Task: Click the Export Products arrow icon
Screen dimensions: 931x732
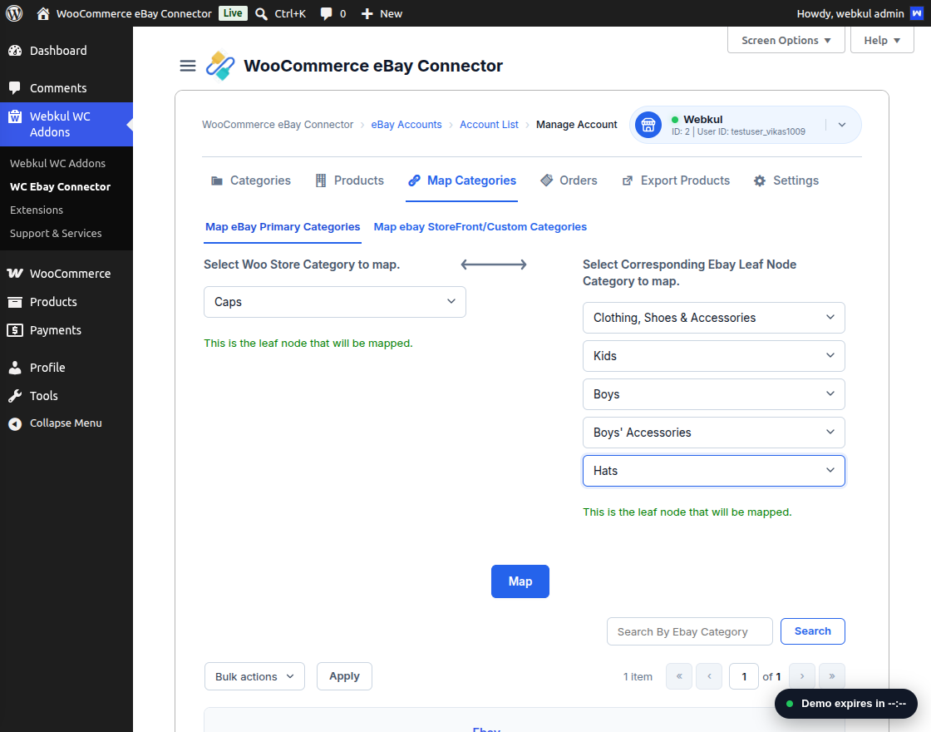Action: click(x=628, y=181)
